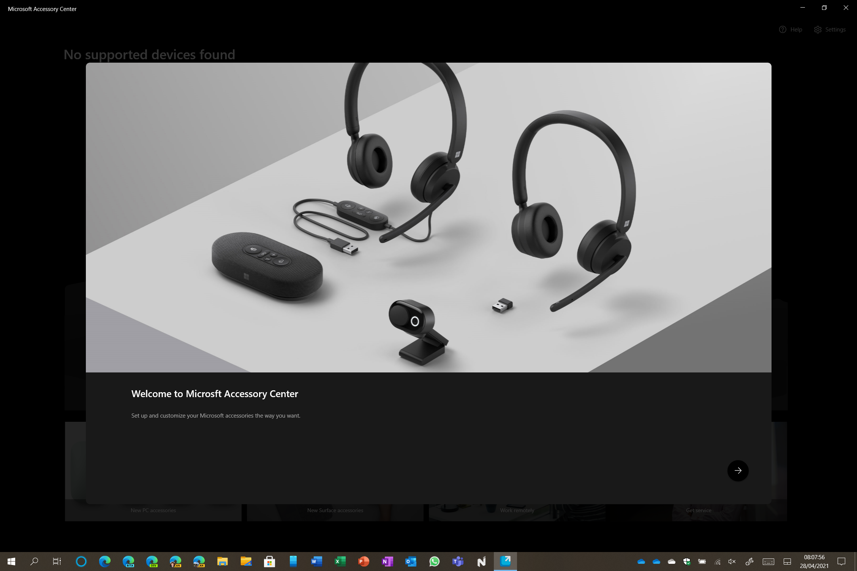This screenshot has width=857, height=571.
Task: Open Microsoft Edge Beta in taskbar
Action: click(128, 561)
